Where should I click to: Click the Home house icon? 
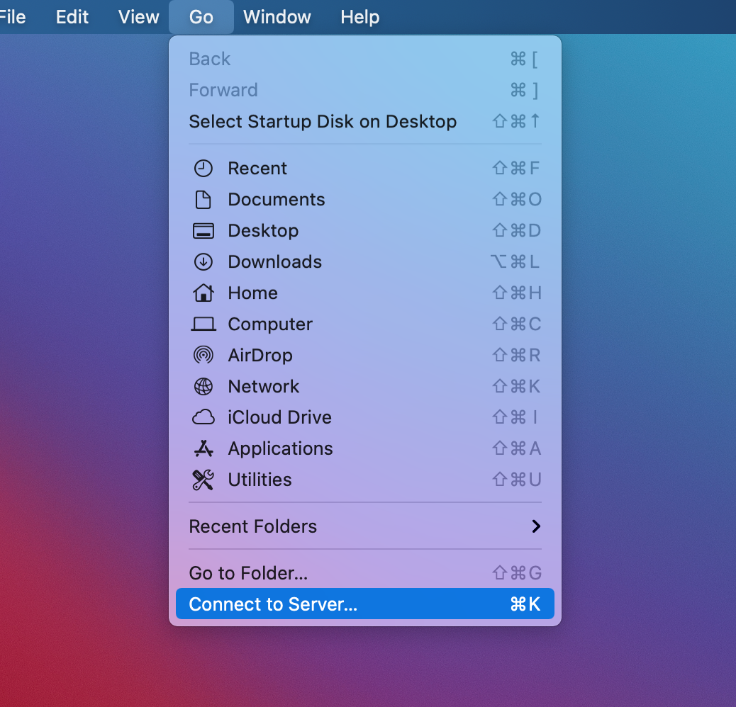pos(203,293)
